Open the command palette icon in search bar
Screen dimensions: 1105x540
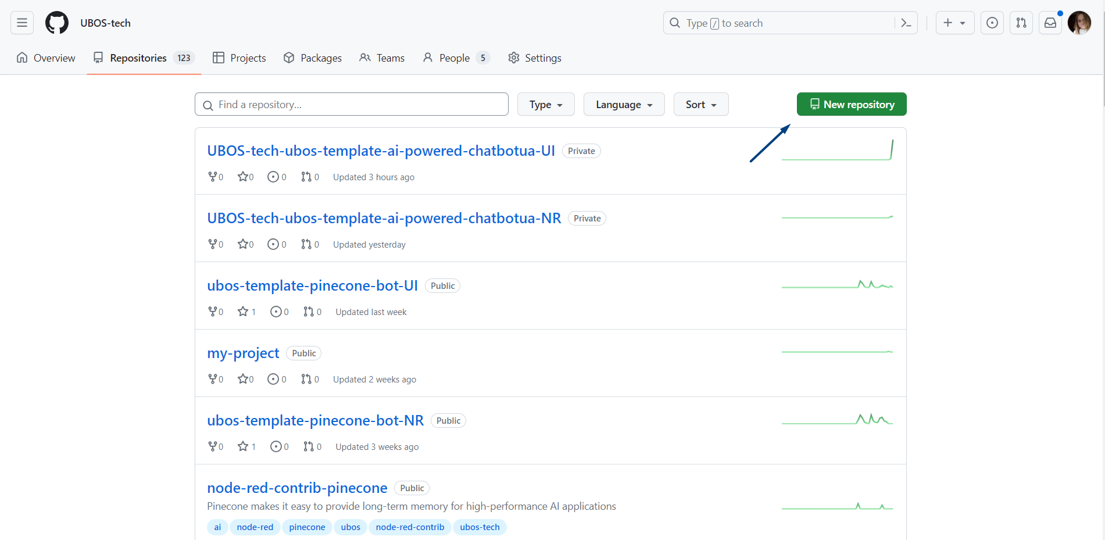pyautogui.click(x=906, y=23)
